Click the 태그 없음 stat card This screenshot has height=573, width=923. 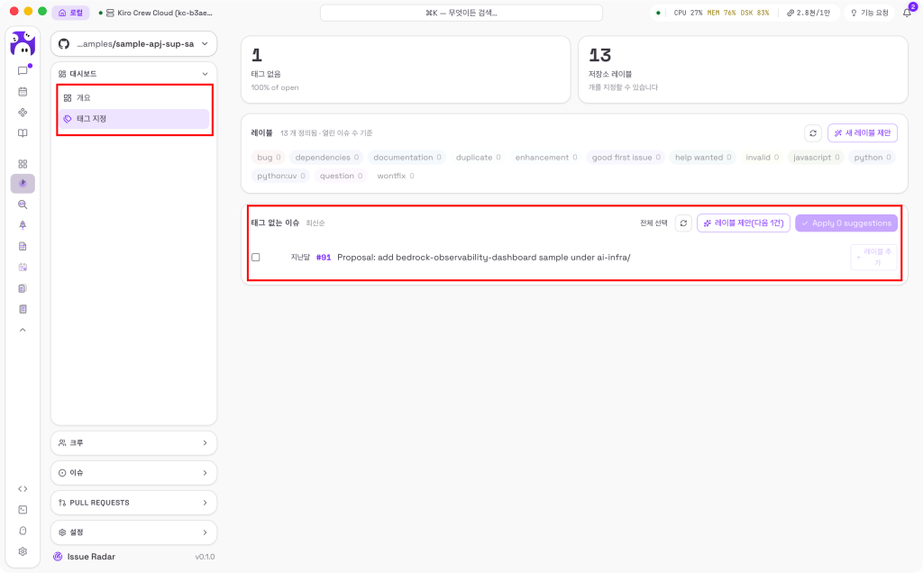pos(406,69)
